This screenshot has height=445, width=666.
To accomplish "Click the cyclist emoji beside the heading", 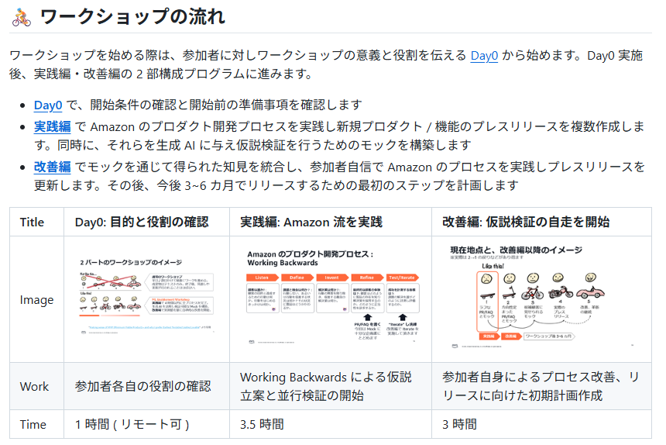I will [21, 17].
